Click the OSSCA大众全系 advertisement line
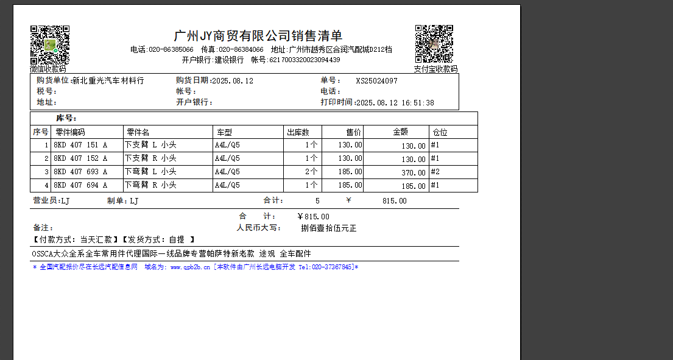Image resolution: width=673 pixels, height=360 pixels. pyautogui.click(x=171, y=253)
